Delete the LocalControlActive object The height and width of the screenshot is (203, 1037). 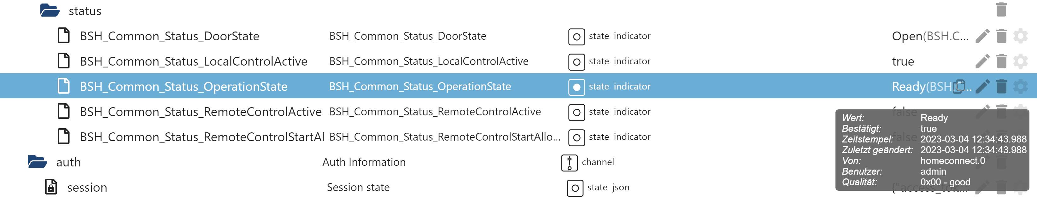coord(1001,61)
